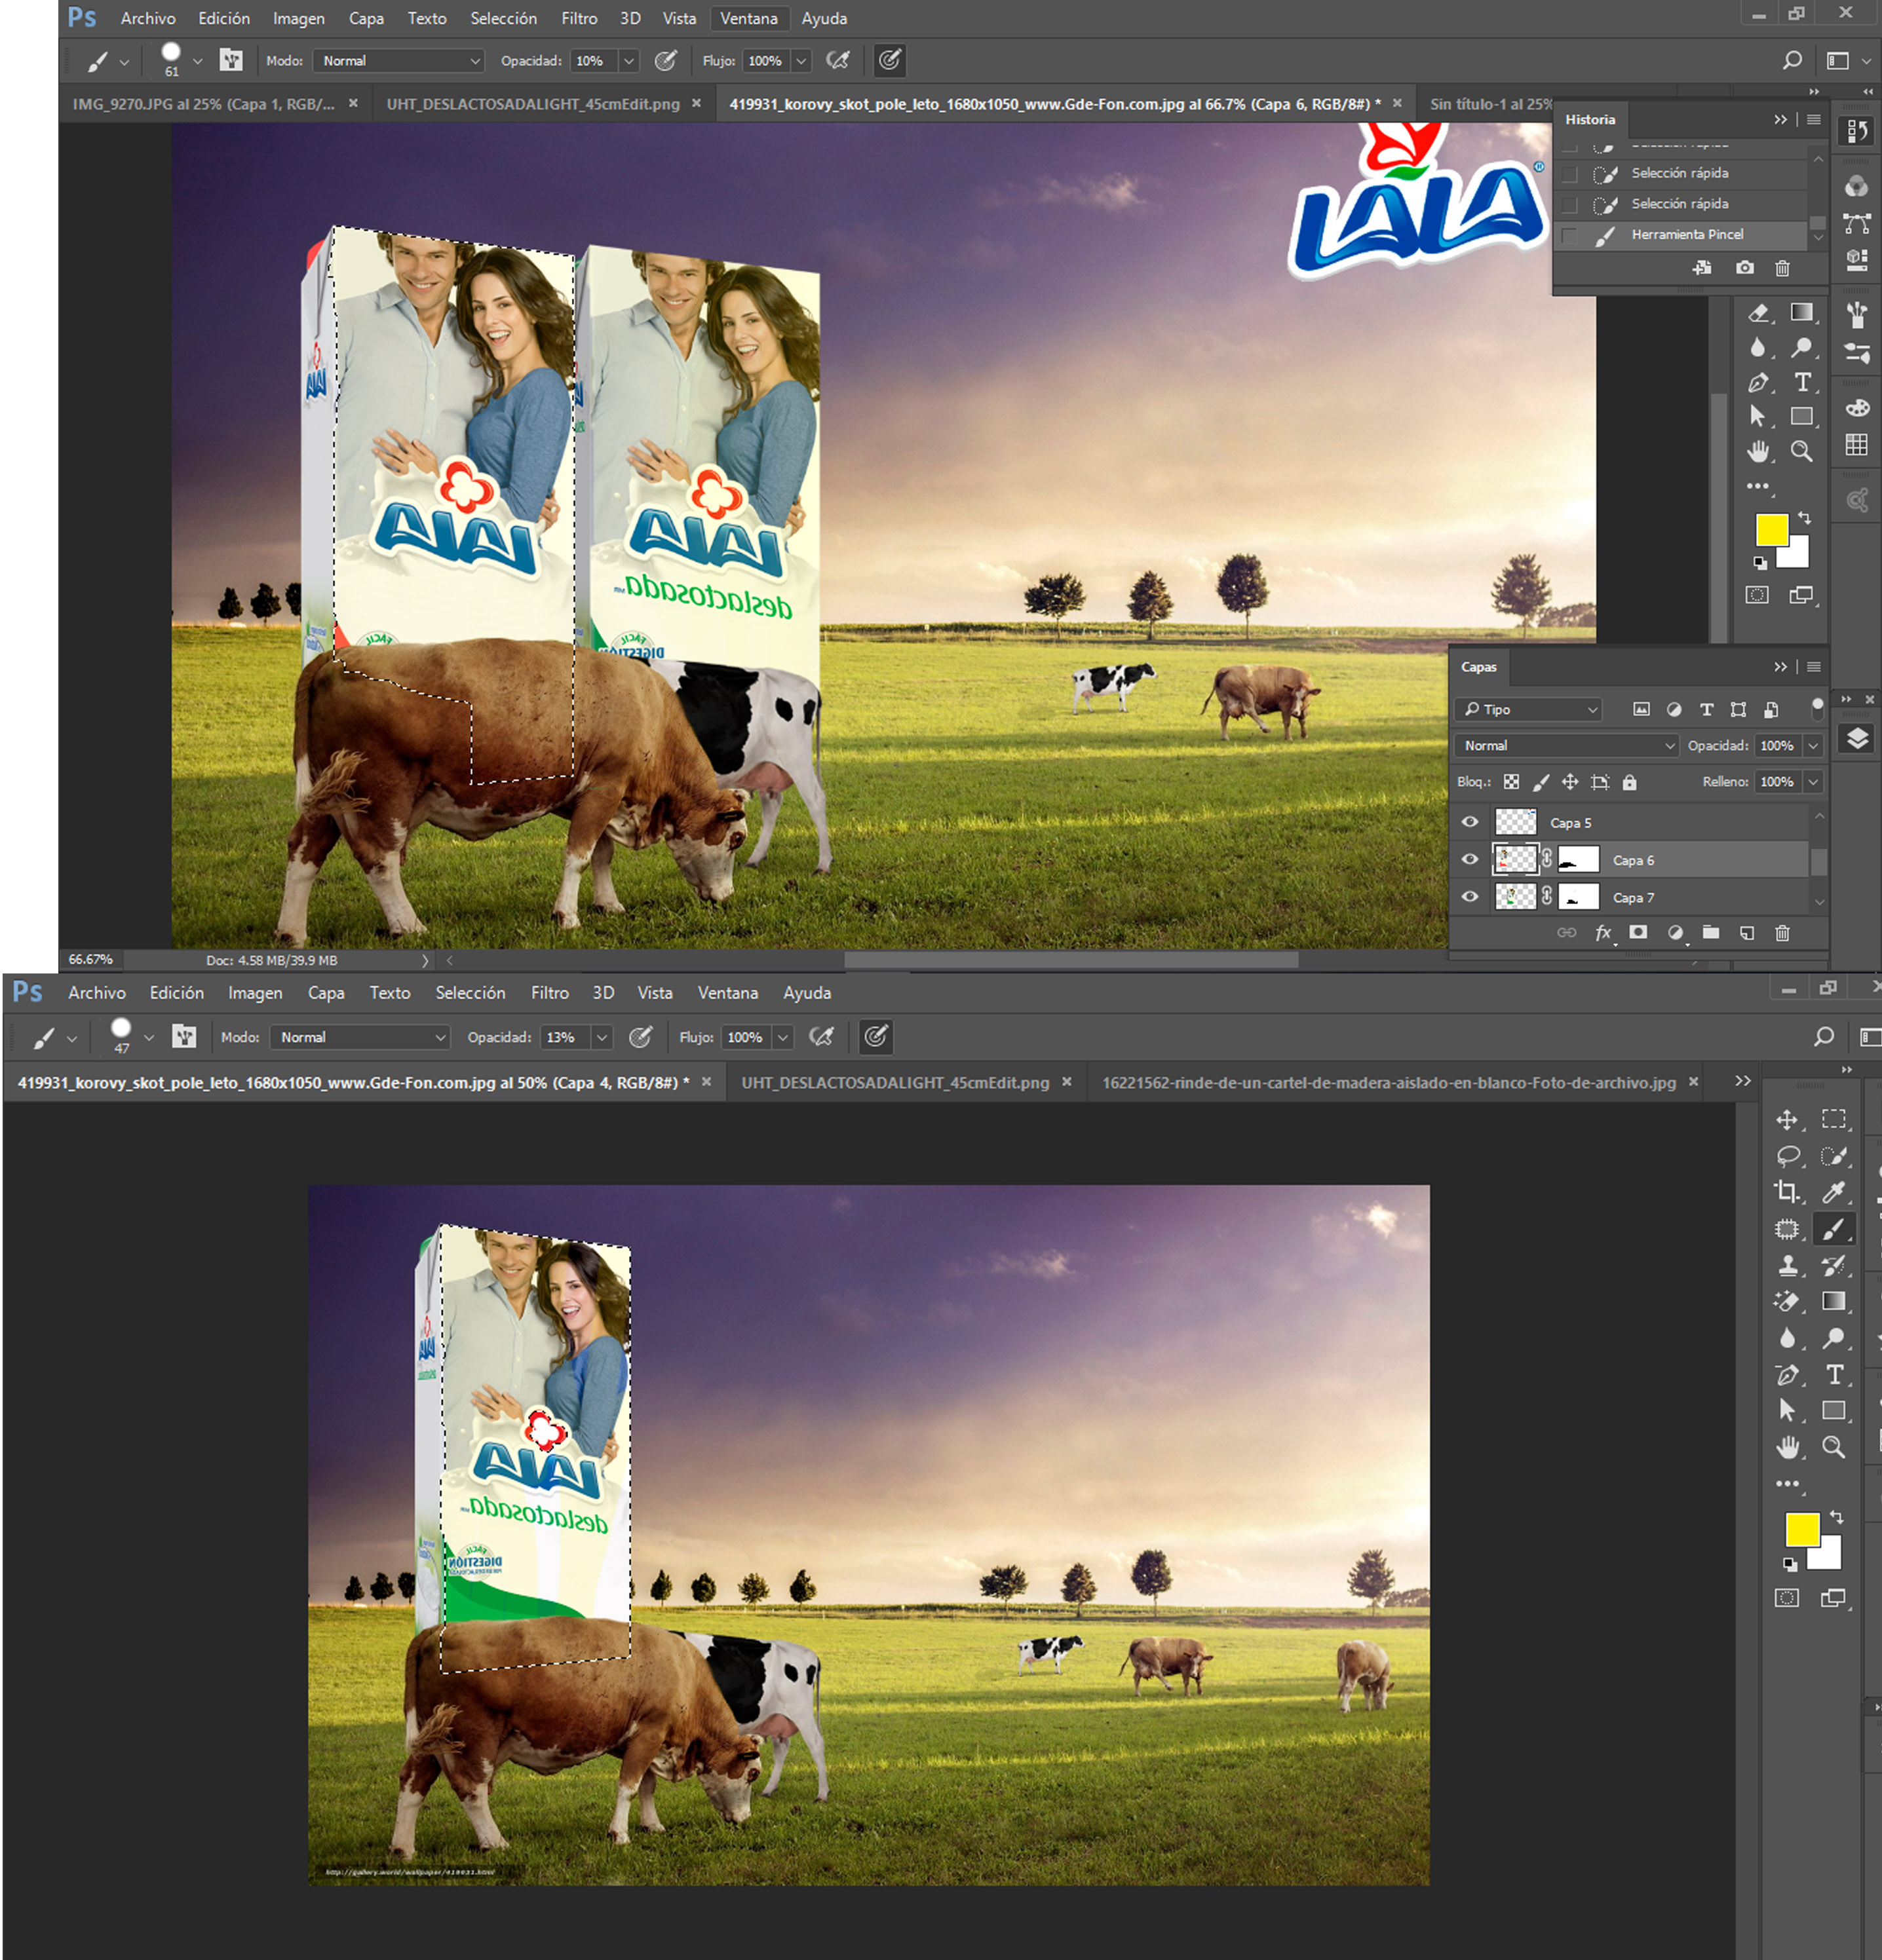Viewport: 1882px width, 1960px height.
Task: Select Clone Stamp tool in lower window
Action: click(x=1787, y=1265)
